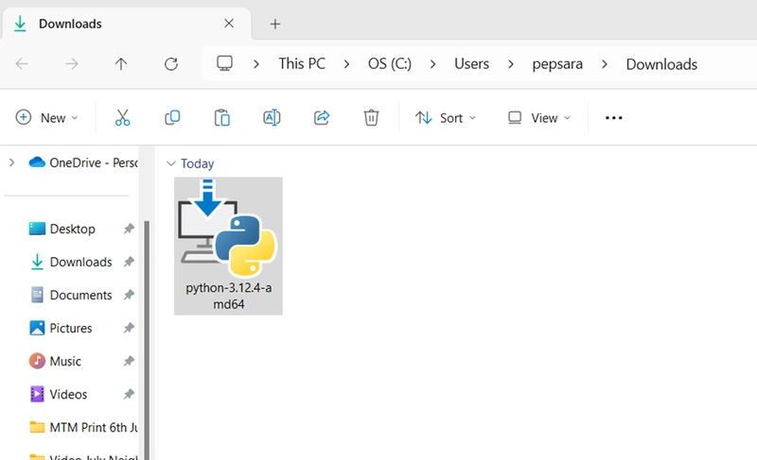Go up one folder level
757x460 pixels.
121,63
